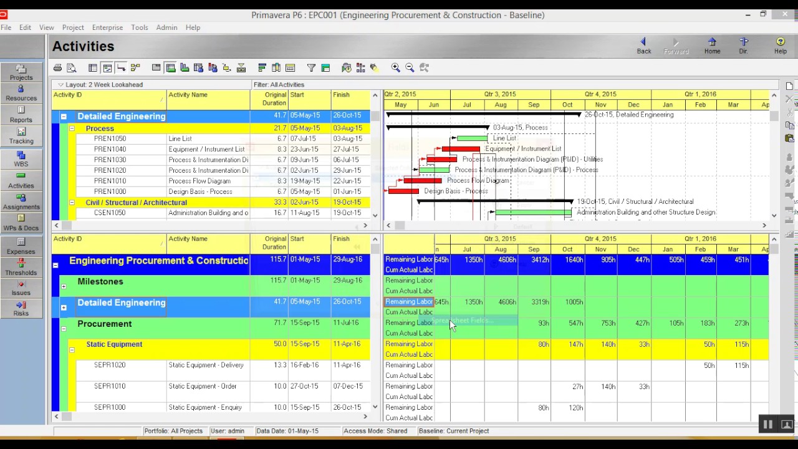Toggle Activity Usage Spreadsheet bottom layout
The height and width of the screenshot is (449, 798).
171,67
